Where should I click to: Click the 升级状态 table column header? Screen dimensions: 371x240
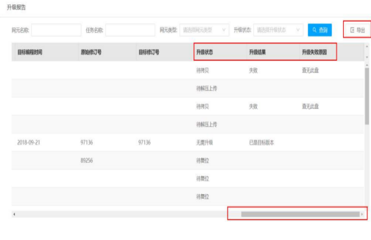click(204, 52)
